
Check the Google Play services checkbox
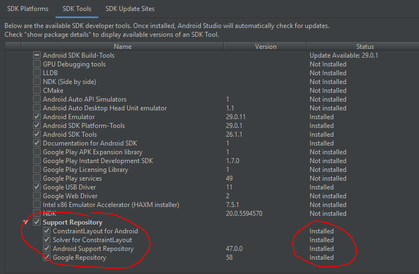pos(37,178)
